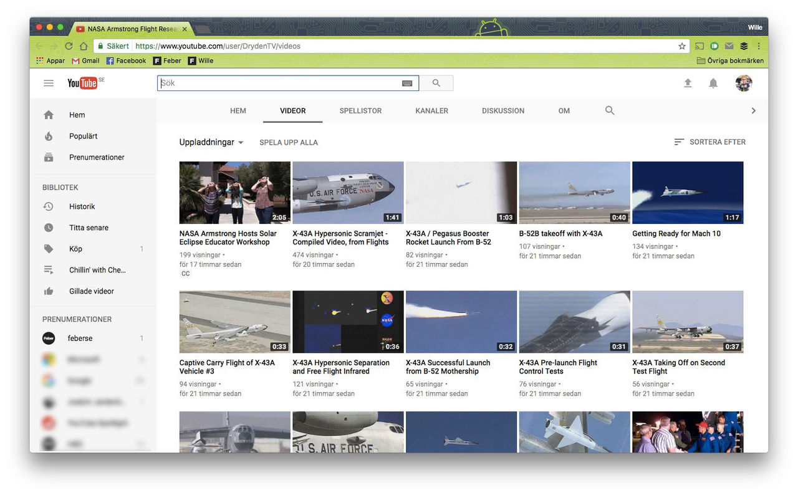
Task: Click the profile avatar in the top bar
Action: tap(743, 82)
